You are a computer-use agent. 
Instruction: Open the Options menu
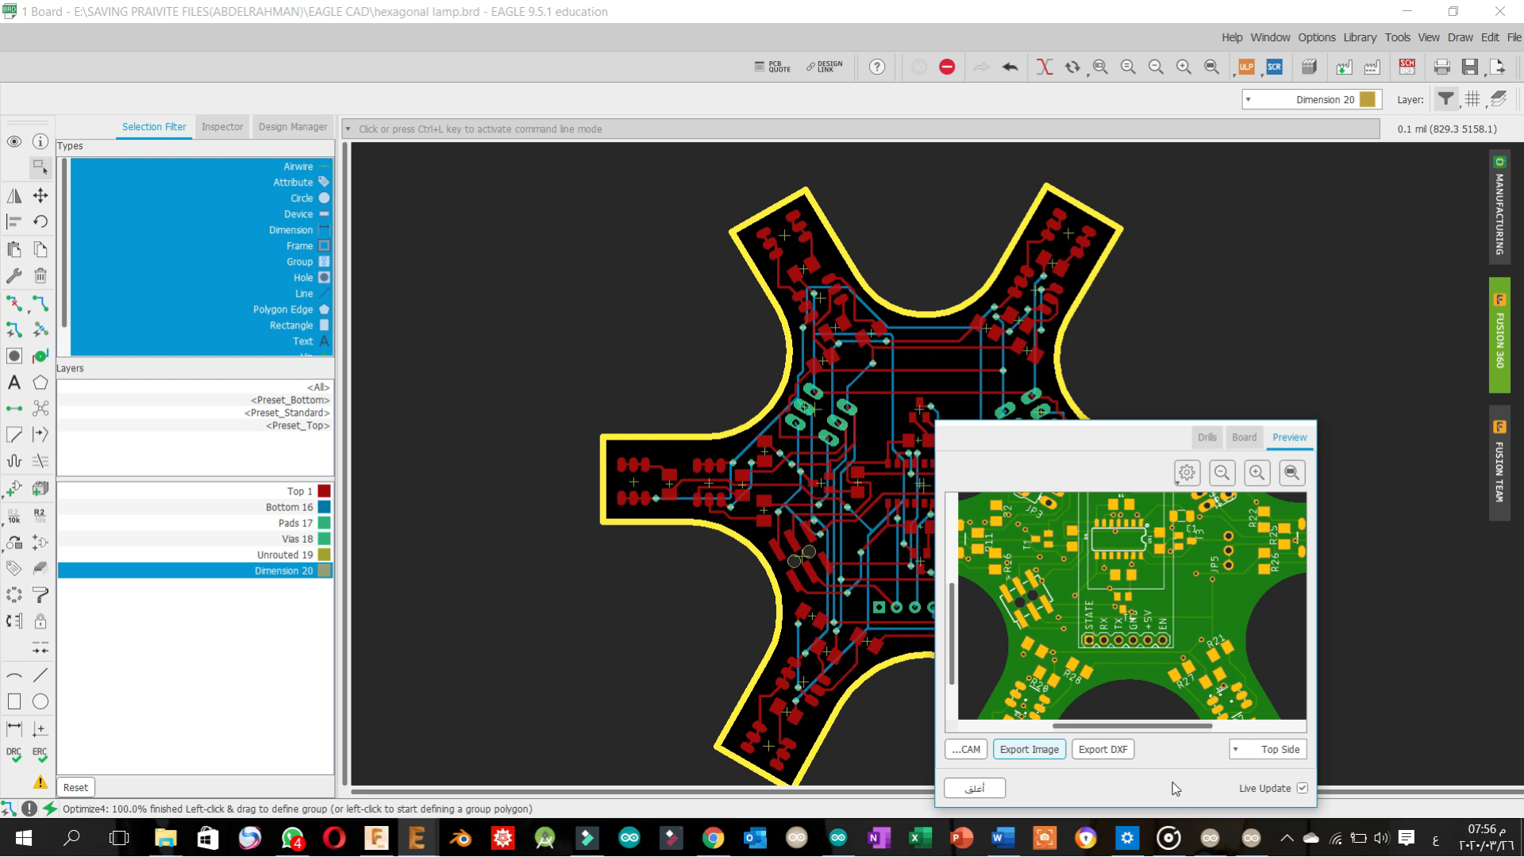point(1317,37)
